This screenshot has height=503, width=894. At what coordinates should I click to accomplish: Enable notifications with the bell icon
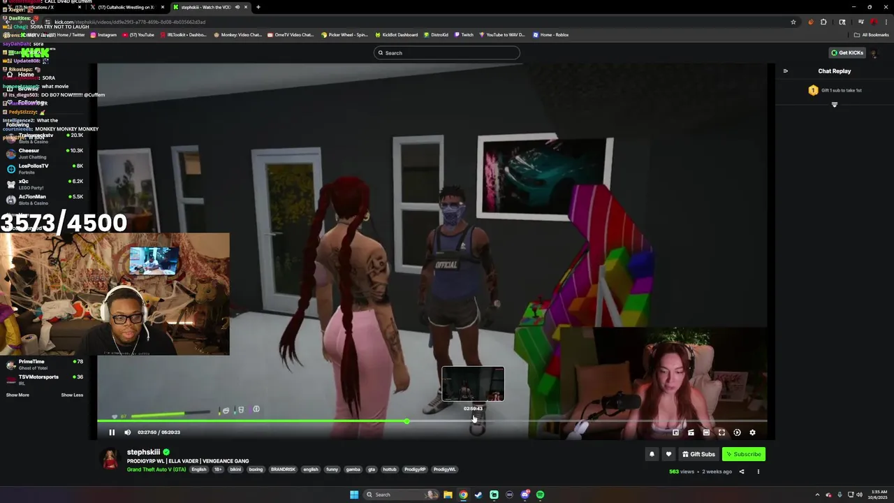click(x=652, y=454)
